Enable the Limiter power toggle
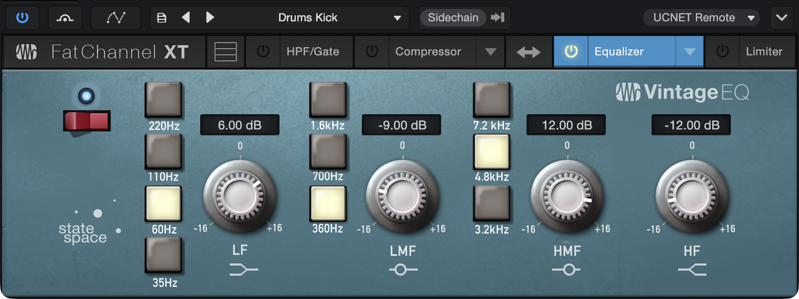Viewport: 799px width, 299px height. (723, 51)
